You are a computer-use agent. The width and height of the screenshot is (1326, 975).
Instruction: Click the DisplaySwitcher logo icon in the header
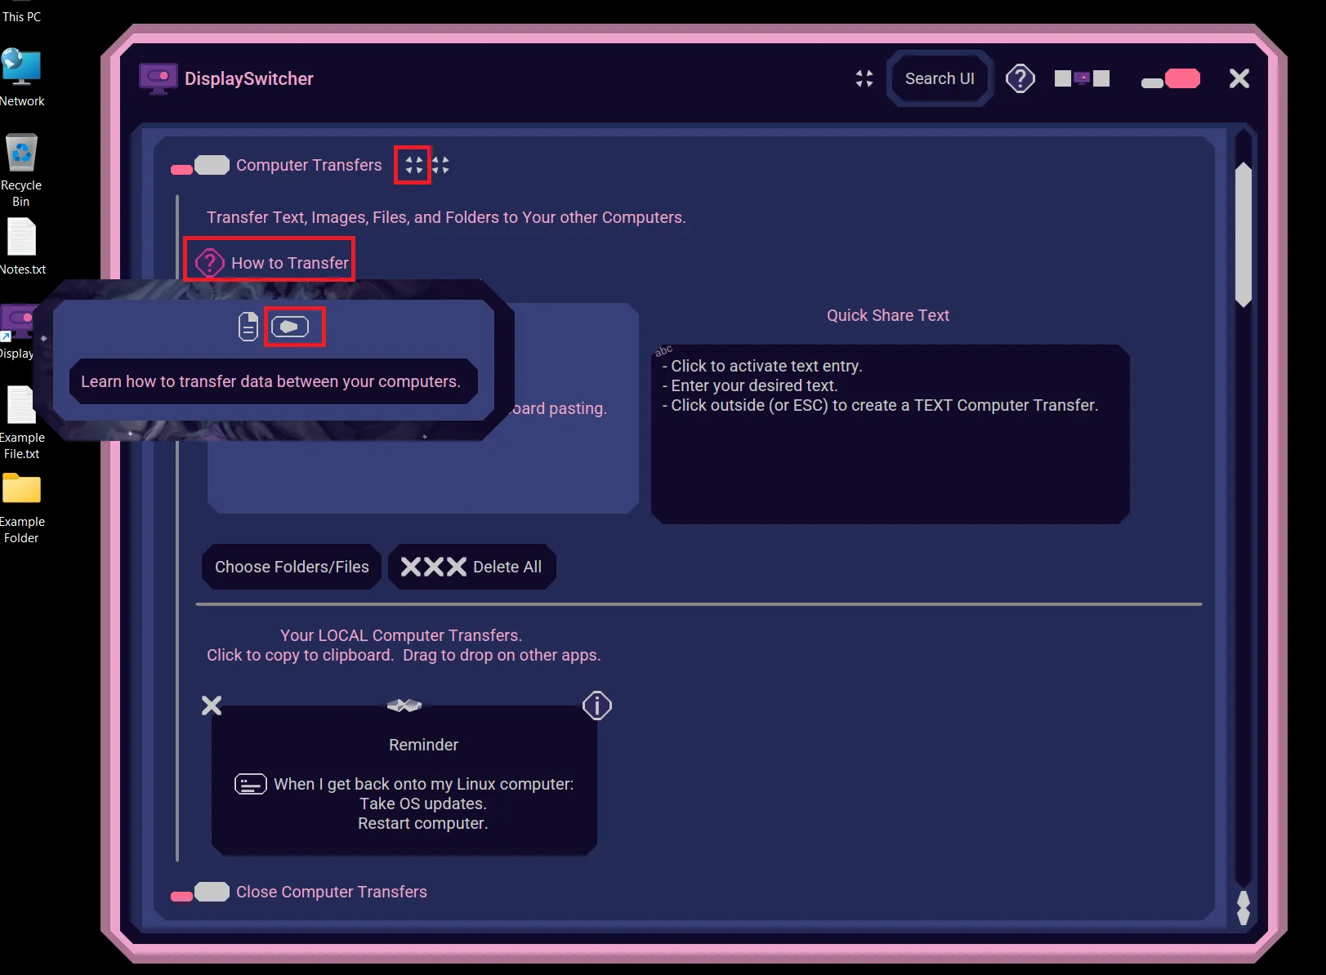(158, 78)
